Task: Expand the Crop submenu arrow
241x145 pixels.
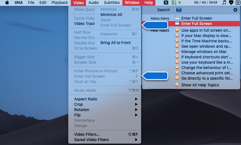Action: tap(136, 104)
